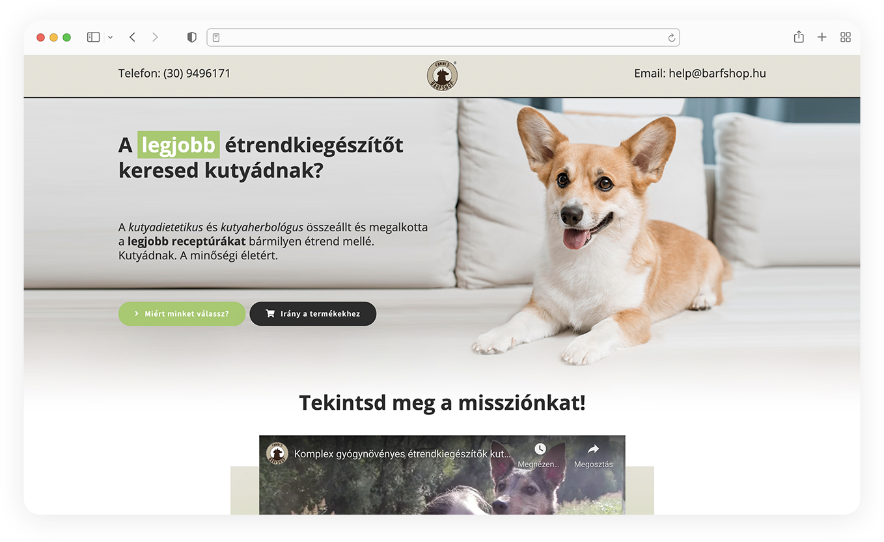
Task: Reload the page with the refresh icon
Action: (671, 38)
